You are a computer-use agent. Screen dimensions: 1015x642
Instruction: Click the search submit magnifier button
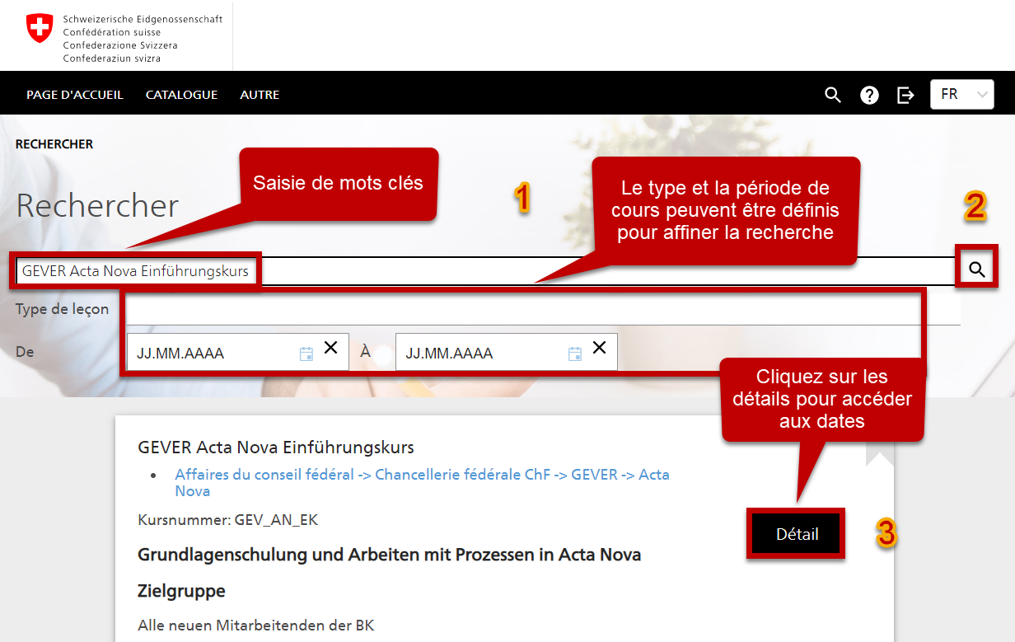[977, 269]
